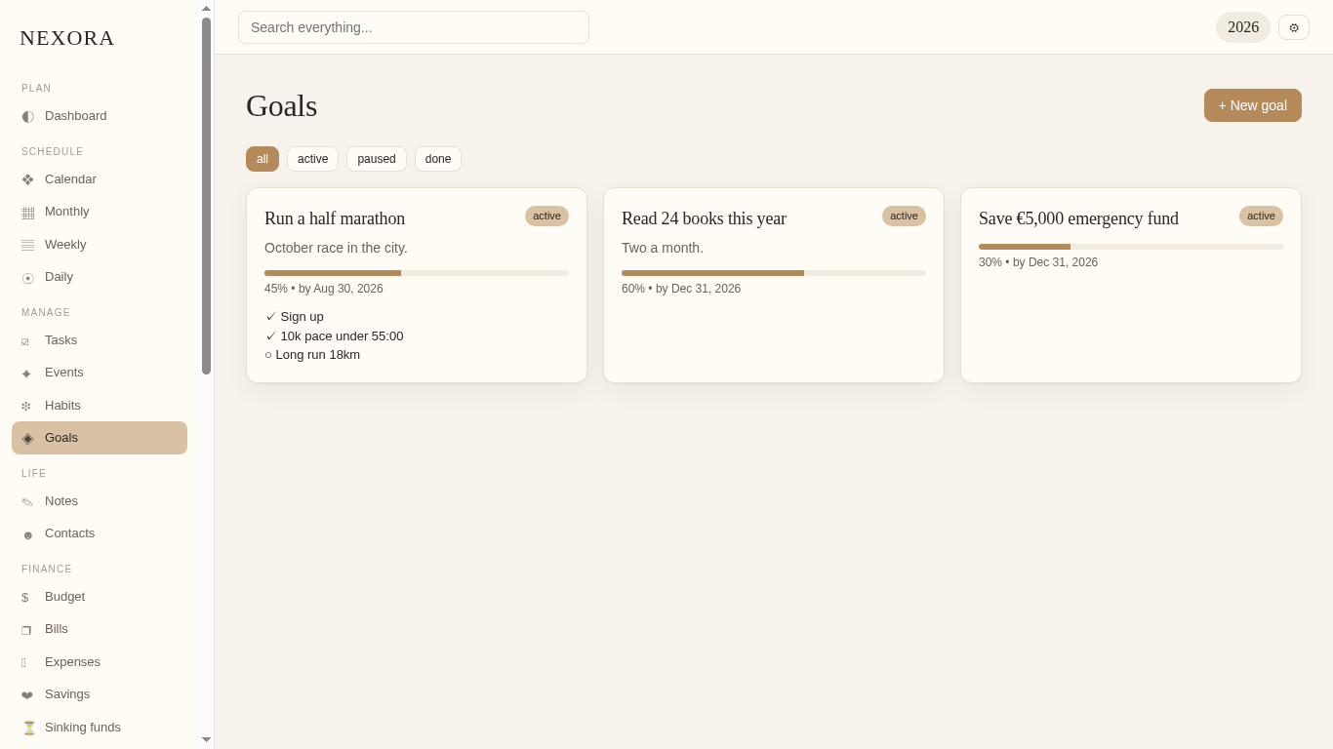This screenshot has width=1333, height=749.
Task: Click the Habits sidebar icon
Action: (x=27, y=406)
